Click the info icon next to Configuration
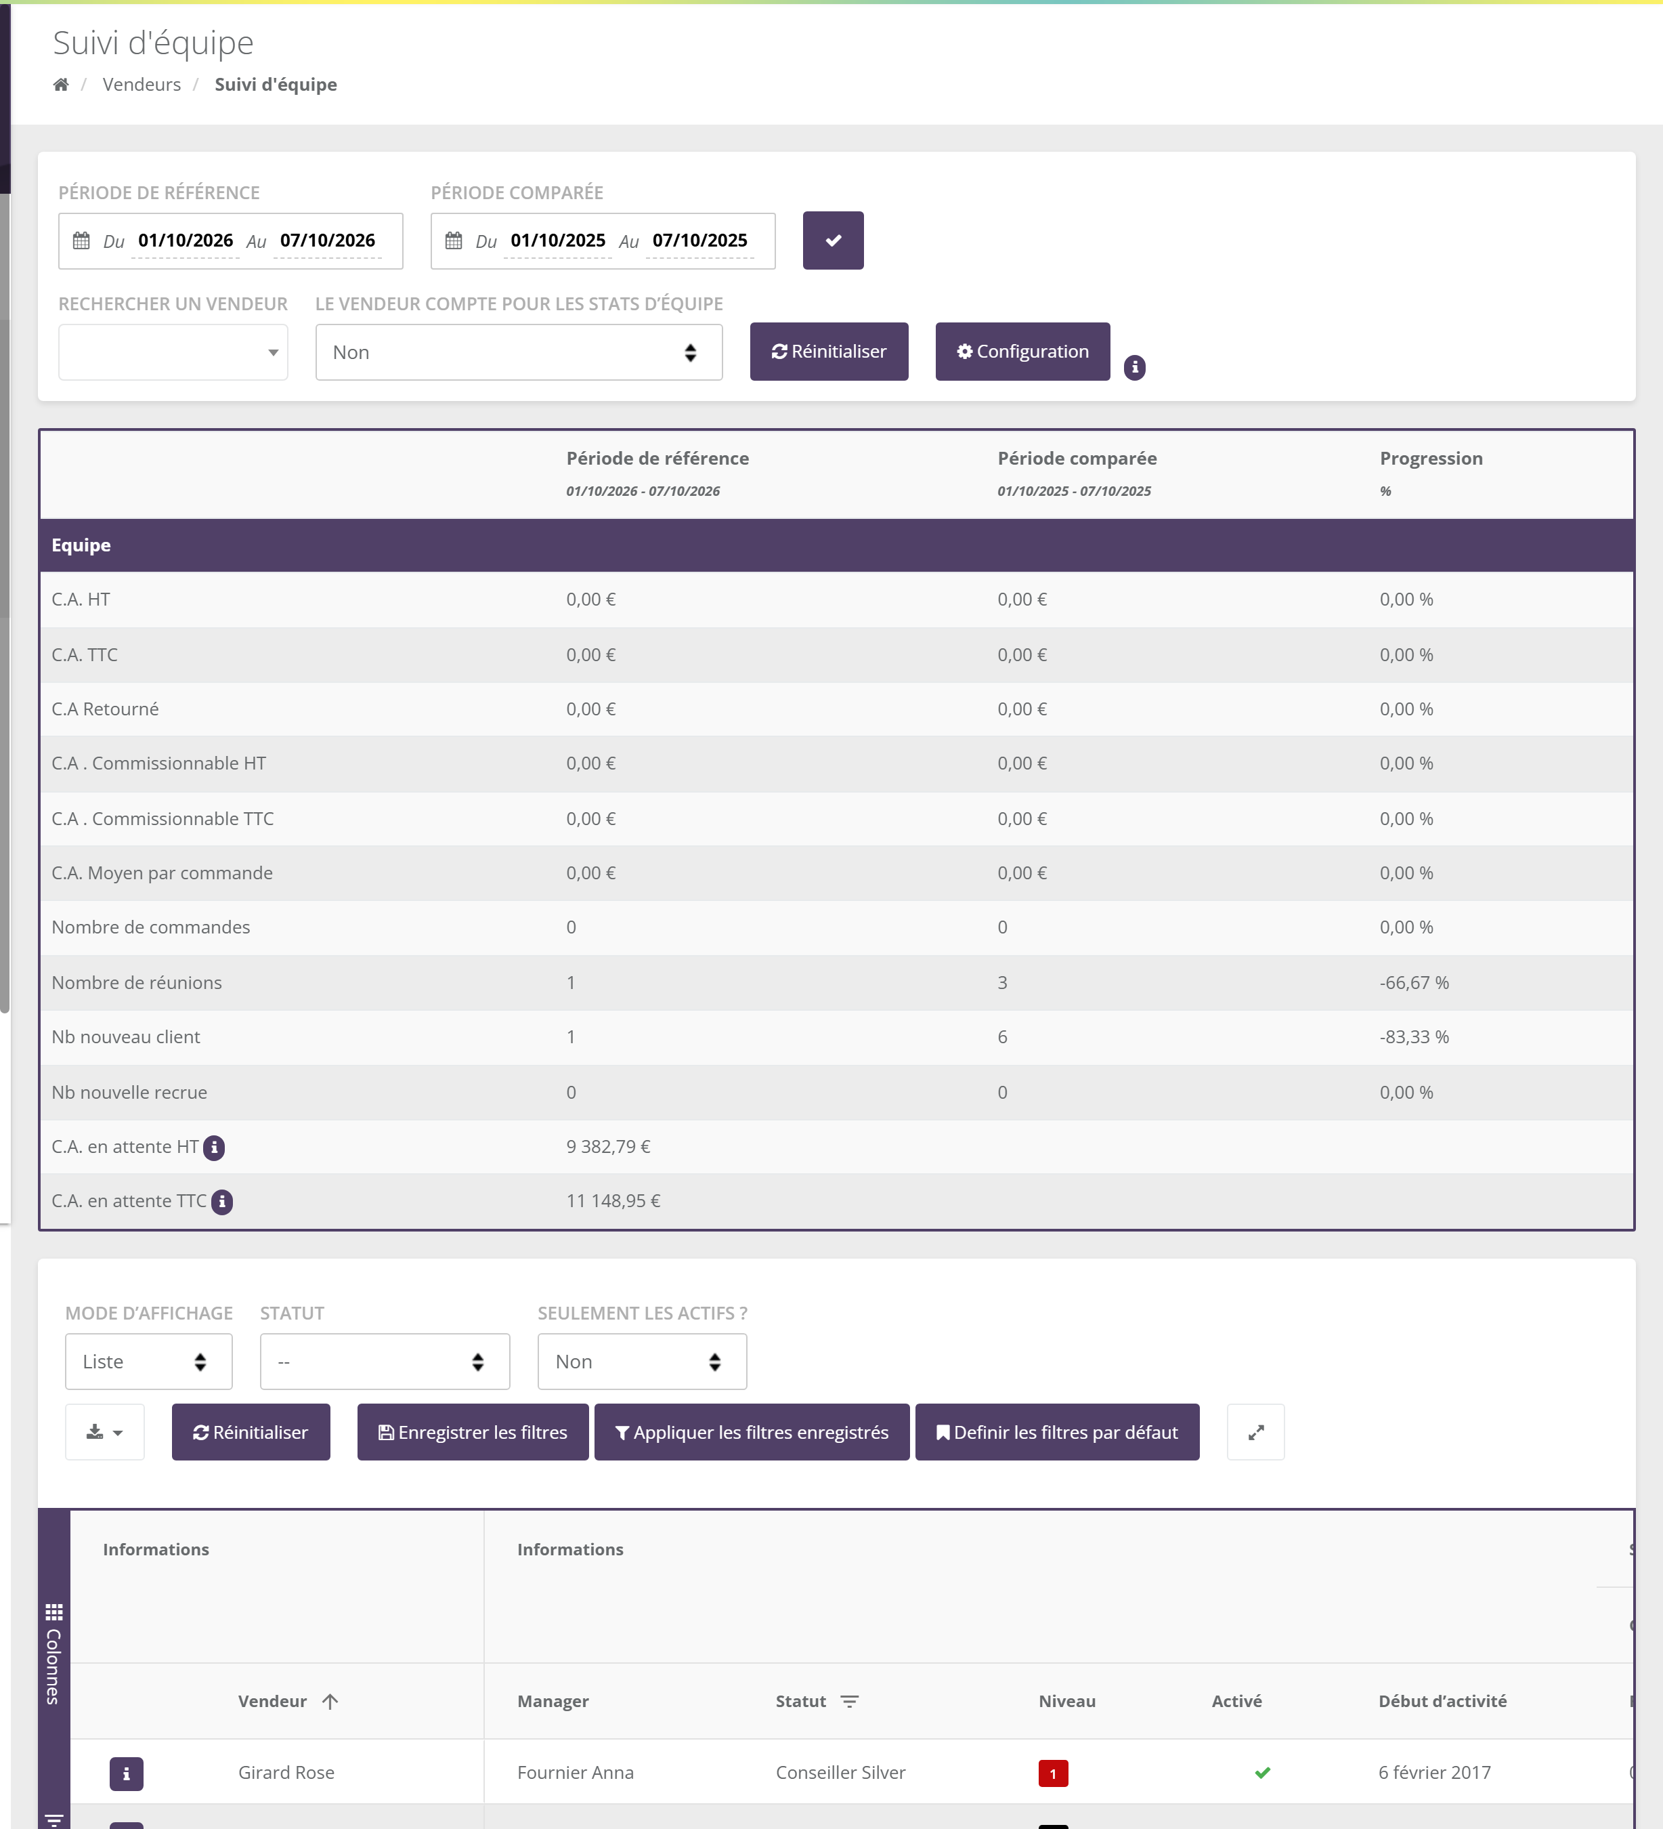The width and height of the screenshot is (1663, 1829). pos(1134,367)
